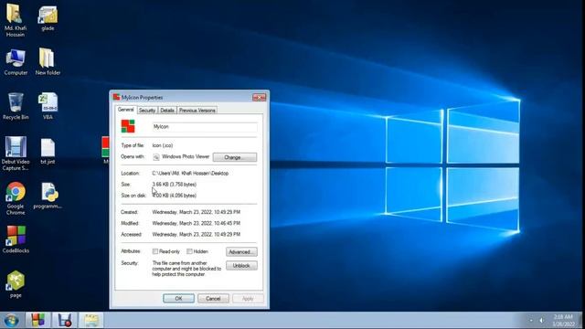Click the Change... button

coord(235,157)
